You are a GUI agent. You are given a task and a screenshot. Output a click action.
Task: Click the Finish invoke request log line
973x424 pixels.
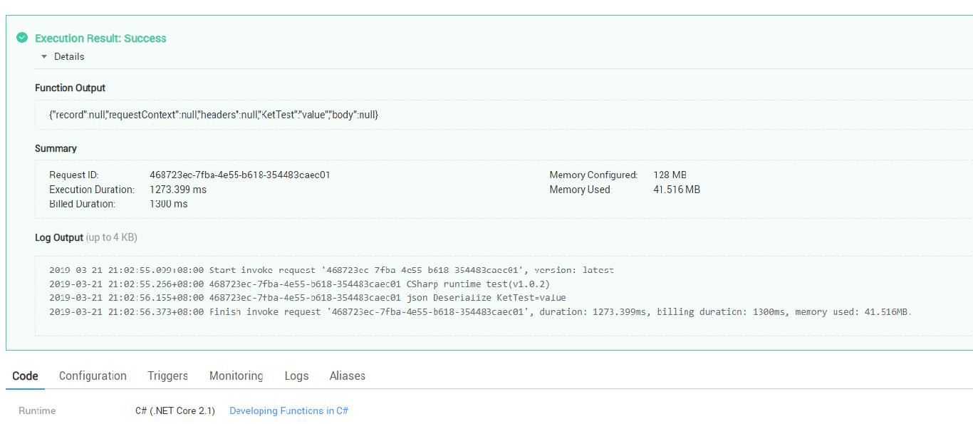tap(480, 311)
